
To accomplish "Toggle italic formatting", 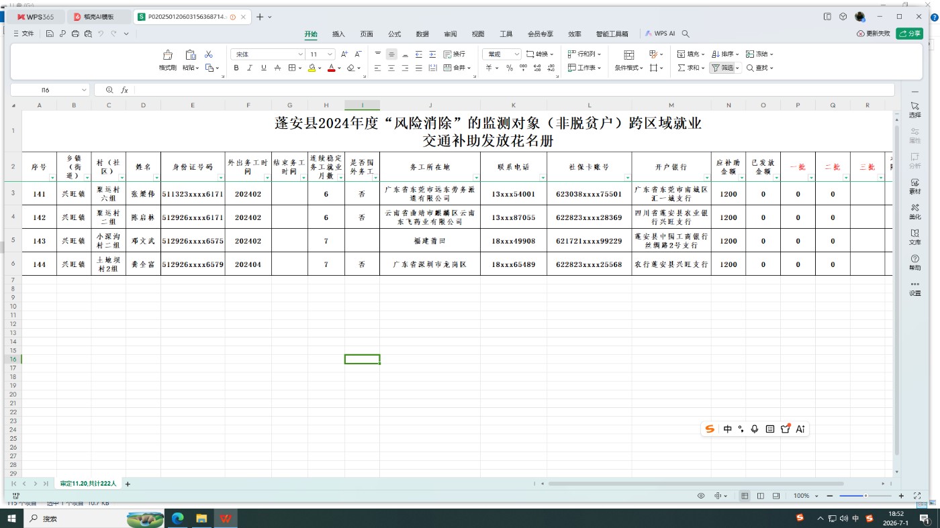I will click(250, 68).
